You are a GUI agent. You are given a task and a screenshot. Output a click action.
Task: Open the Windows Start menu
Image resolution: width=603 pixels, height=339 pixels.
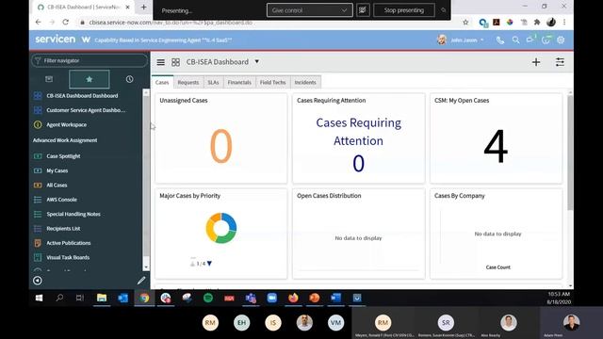(39, 298)
